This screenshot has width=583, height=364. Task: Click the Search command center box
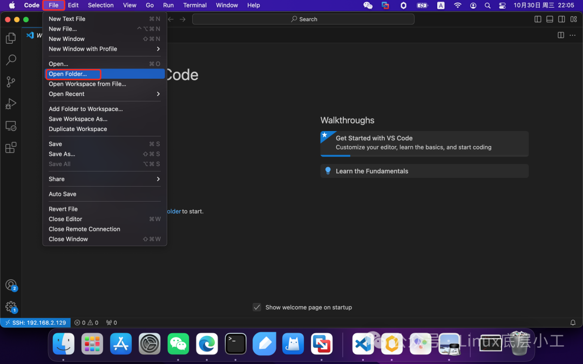[303, 19]
